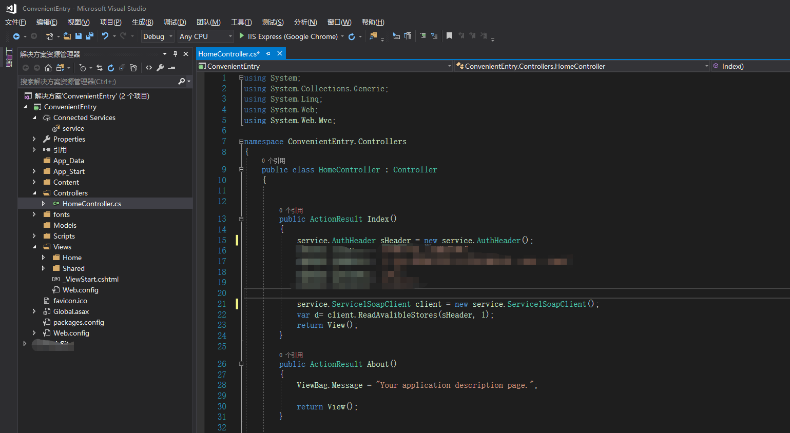This screenshot has width=790, height=433.
Task: Expand the App_Start folder
Action: pyautogui.click(x=34, y=171)
